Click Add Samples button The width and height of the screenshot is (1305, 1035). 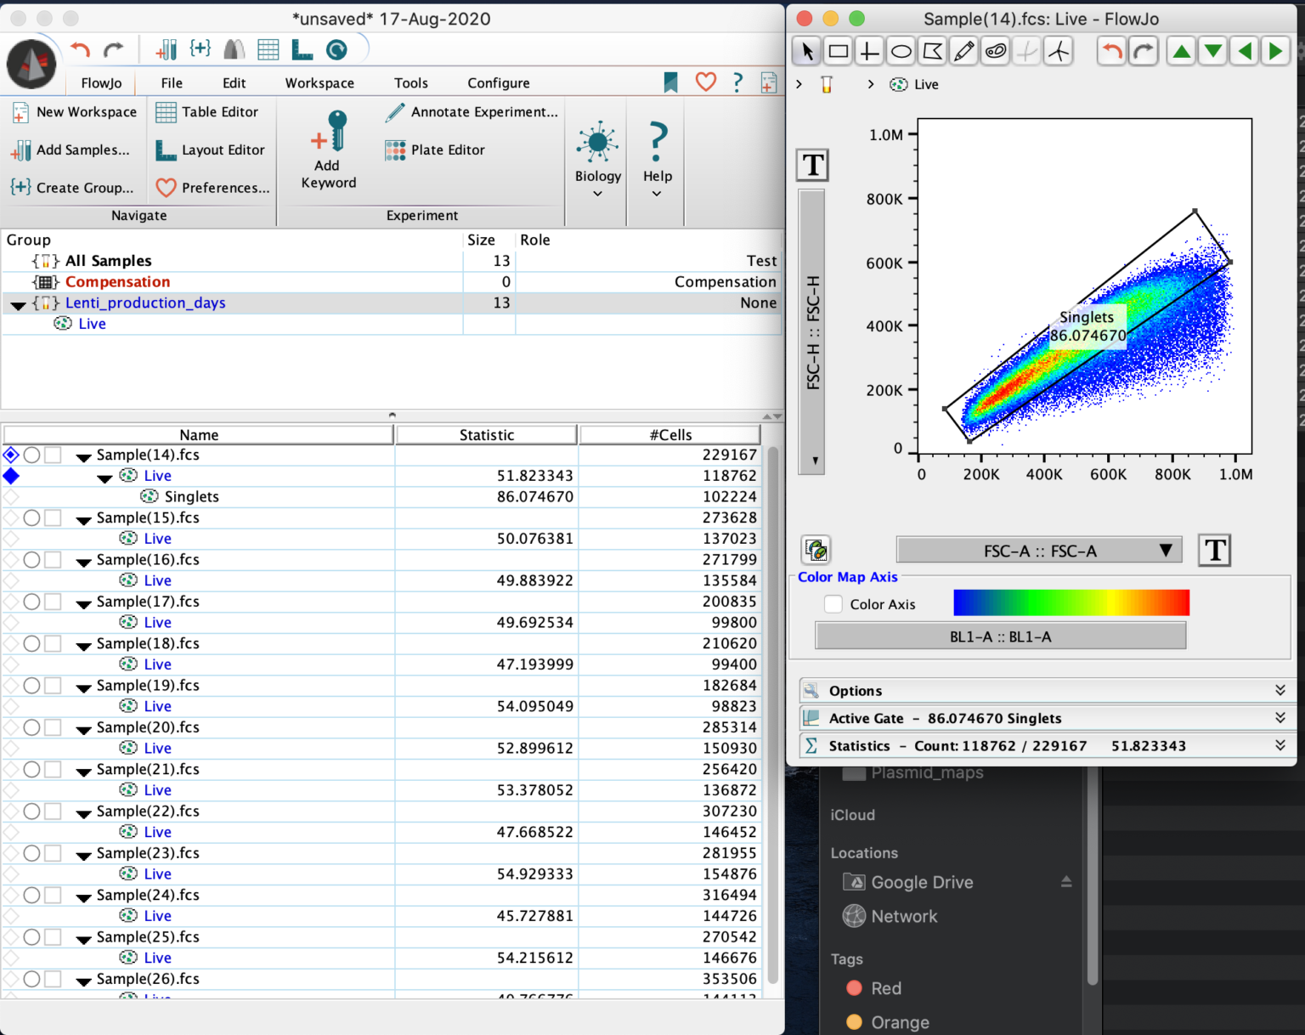coord(71,150)
